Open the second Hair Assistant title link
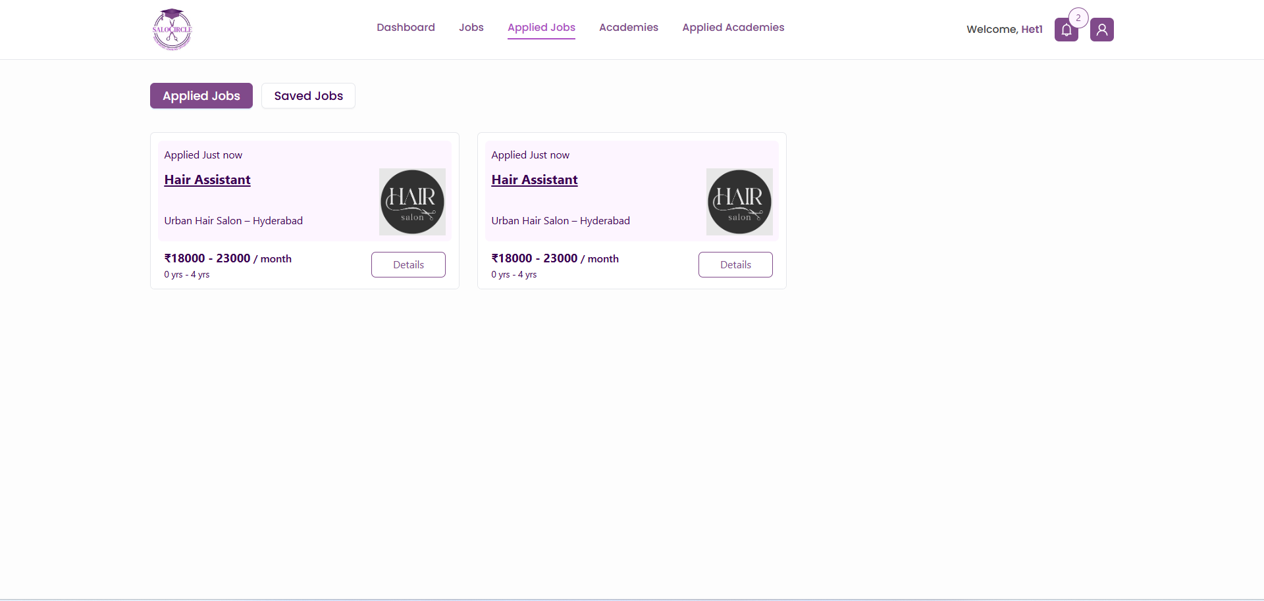Screen dimensions: 1264x601 point(535,180)
